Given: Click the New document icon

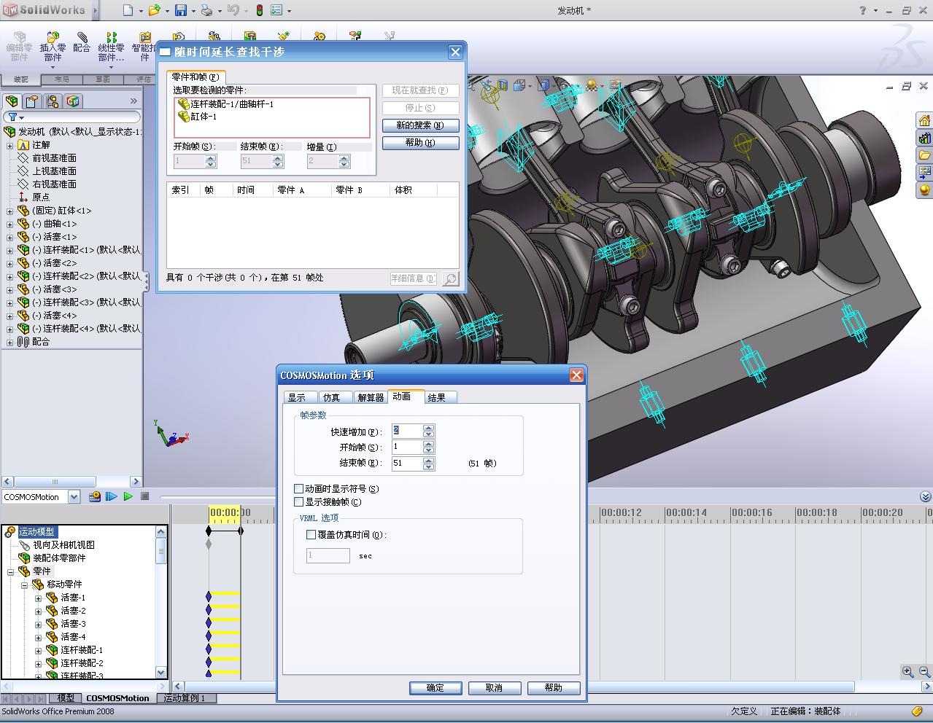Looking at the screenshot, I should (128, 10).
